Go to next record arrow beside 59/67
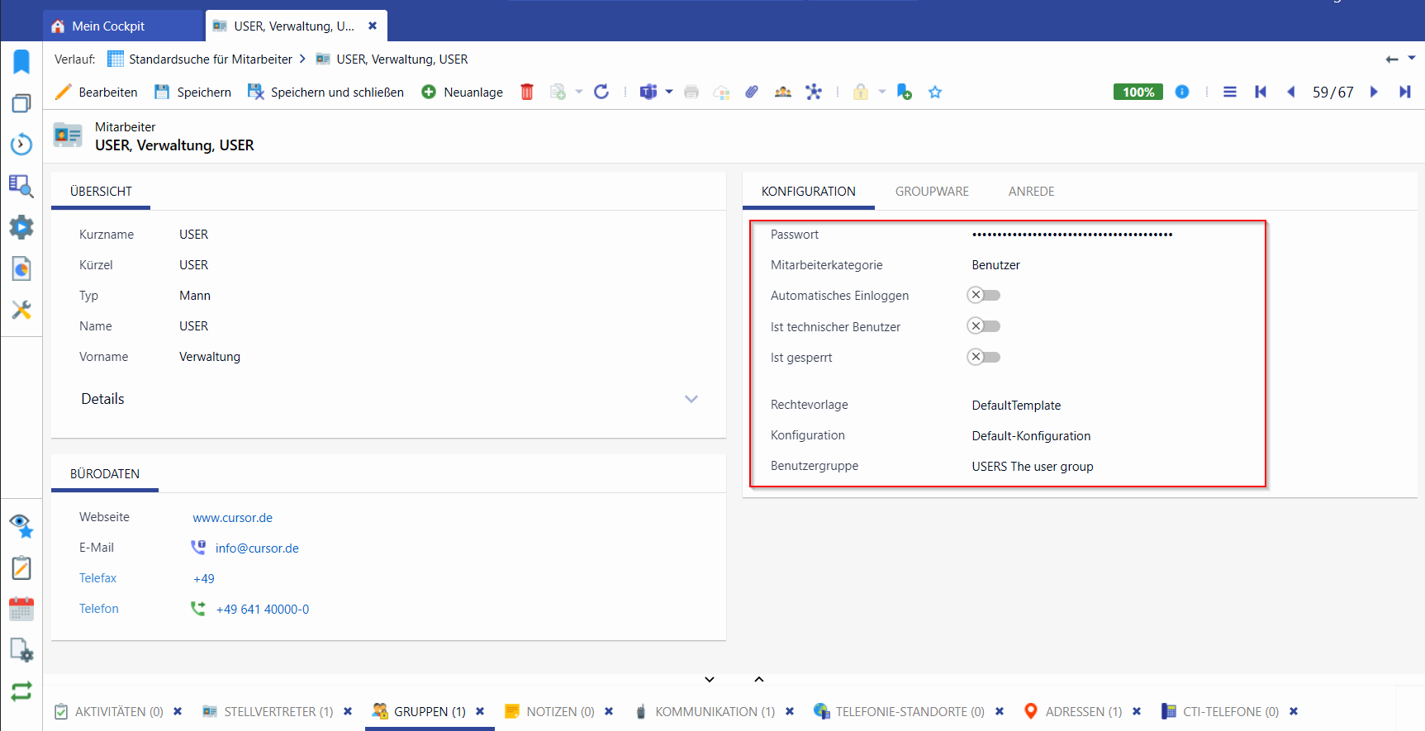1425x731 pixels. (x=1375, y=92)
